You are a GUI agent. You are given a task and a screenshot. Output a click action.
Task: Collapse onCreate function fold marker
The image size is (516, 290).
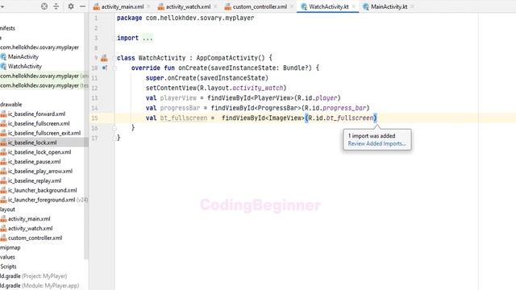coord(114,68)
